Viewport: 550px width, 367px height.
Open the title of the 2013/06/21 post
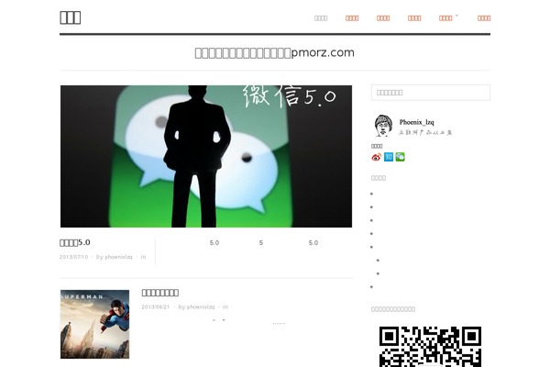159,293
